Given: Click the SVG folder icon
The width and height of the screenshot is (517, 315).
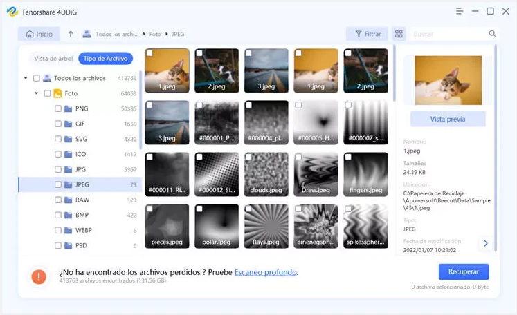Looking at the screenshot, I should click(x=69, y=139).
